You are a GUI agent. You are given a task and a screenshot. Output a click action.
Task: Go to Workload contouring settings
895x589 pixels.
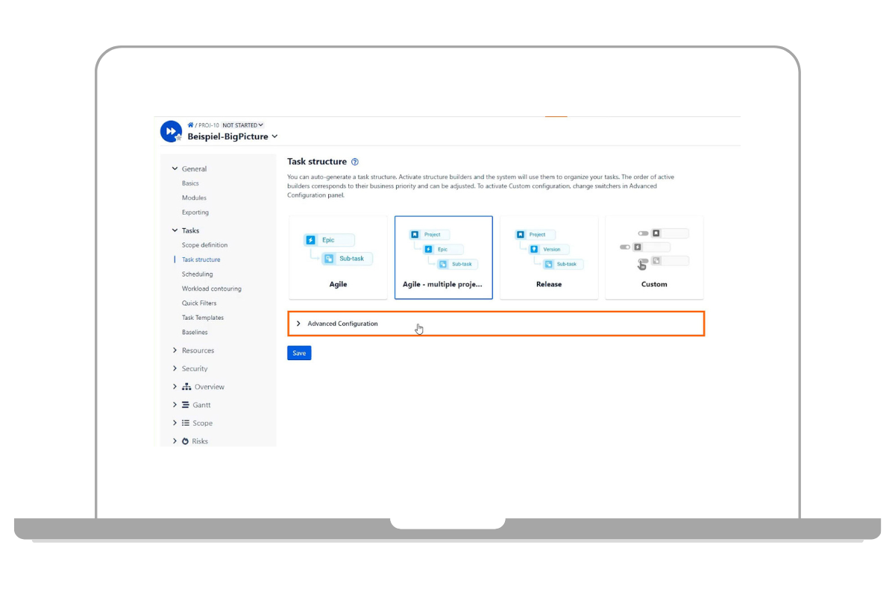click(211, 289)
